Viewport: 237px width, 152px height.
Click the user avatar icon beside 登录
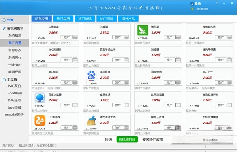tap(192, 4)
